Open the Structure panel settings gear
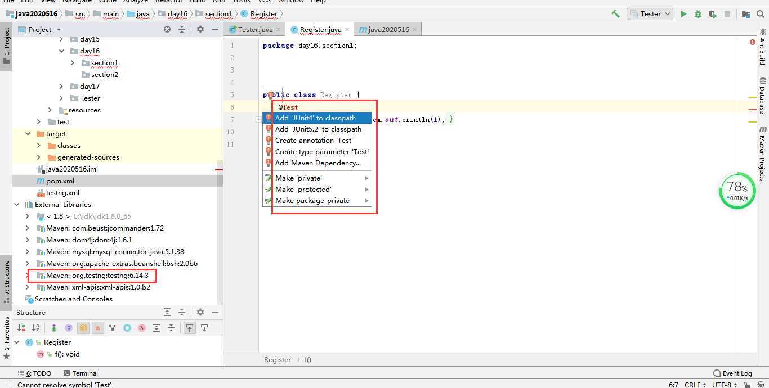Screen dimensions: 769x388 pos(200,312)
